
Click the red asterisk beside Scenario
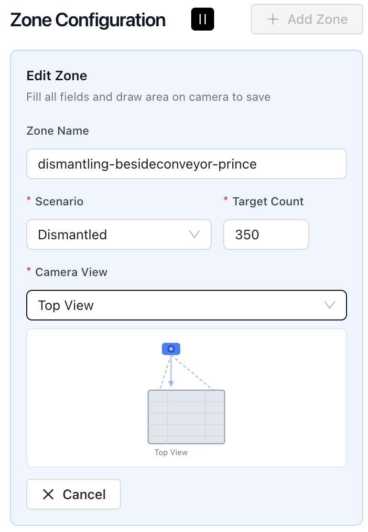29,202
